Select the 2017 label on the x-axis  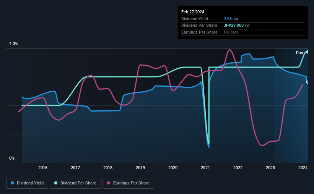pyautogui.click(x=75, y=168)
